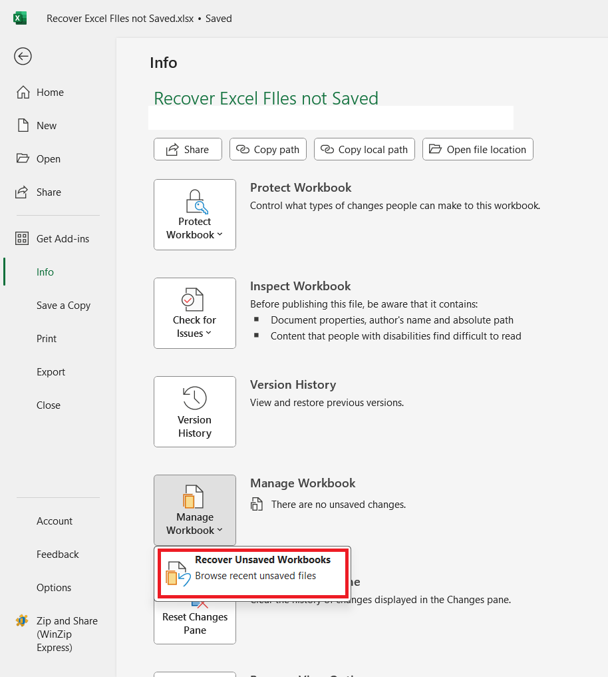This screenshot has width=608, height=677.
Task: Click the sidebar Share arrow icon
Action: pyautogui.click(x=22, y=192)
